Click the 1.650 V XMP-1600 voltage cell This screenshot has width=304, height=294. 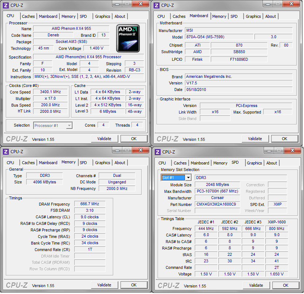coord(277,274)
